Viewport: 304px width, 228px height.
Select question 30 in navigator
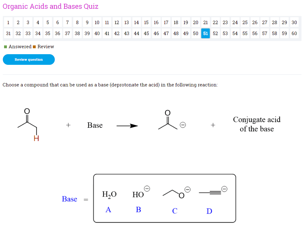[294, 23]
